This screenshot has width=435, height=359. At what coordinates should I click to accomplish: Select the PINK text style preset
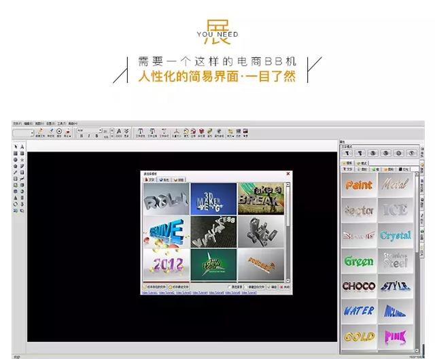click(x=396, y=337)
